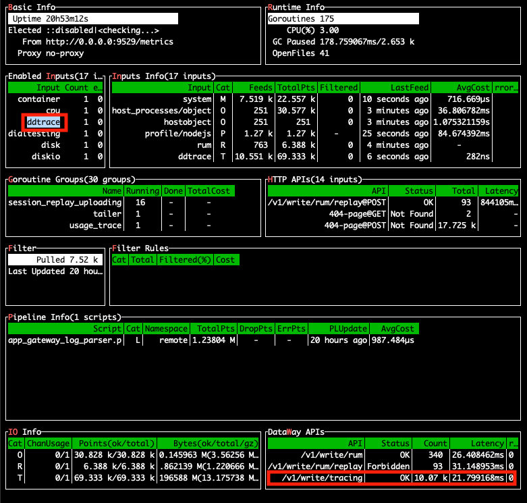This screenshot has height=503, width=527.
Task: Click the GC Paused value line
Action: 343,42
